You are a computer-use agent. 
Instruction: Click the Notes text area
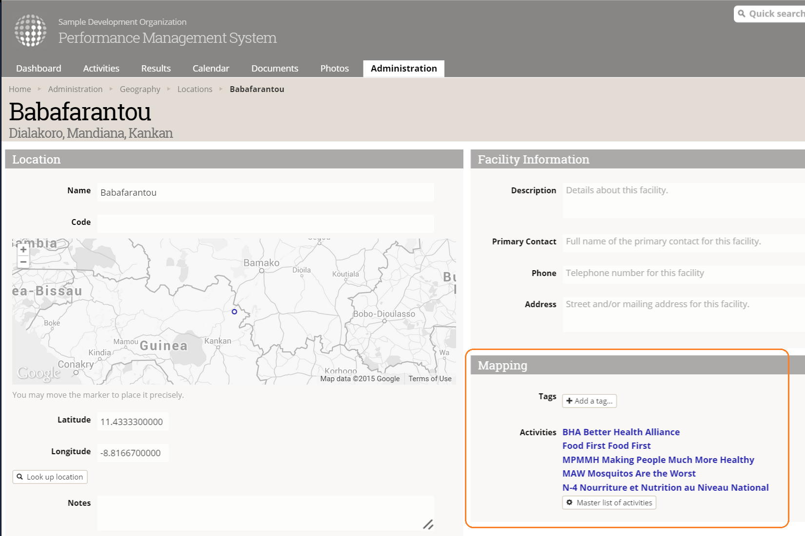(266, 513)
